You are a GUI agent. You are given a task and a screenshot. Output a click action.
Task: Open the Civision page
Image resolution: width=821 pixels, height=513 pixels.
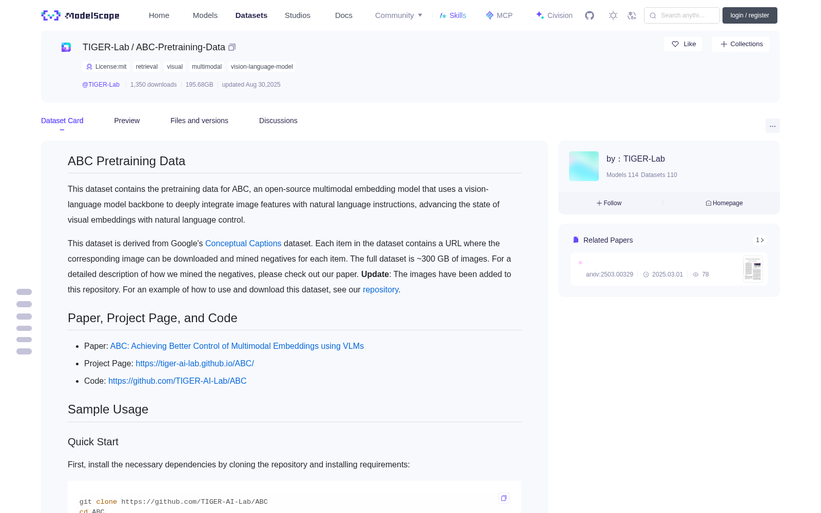pyautogui.click(x=554, y=15)
